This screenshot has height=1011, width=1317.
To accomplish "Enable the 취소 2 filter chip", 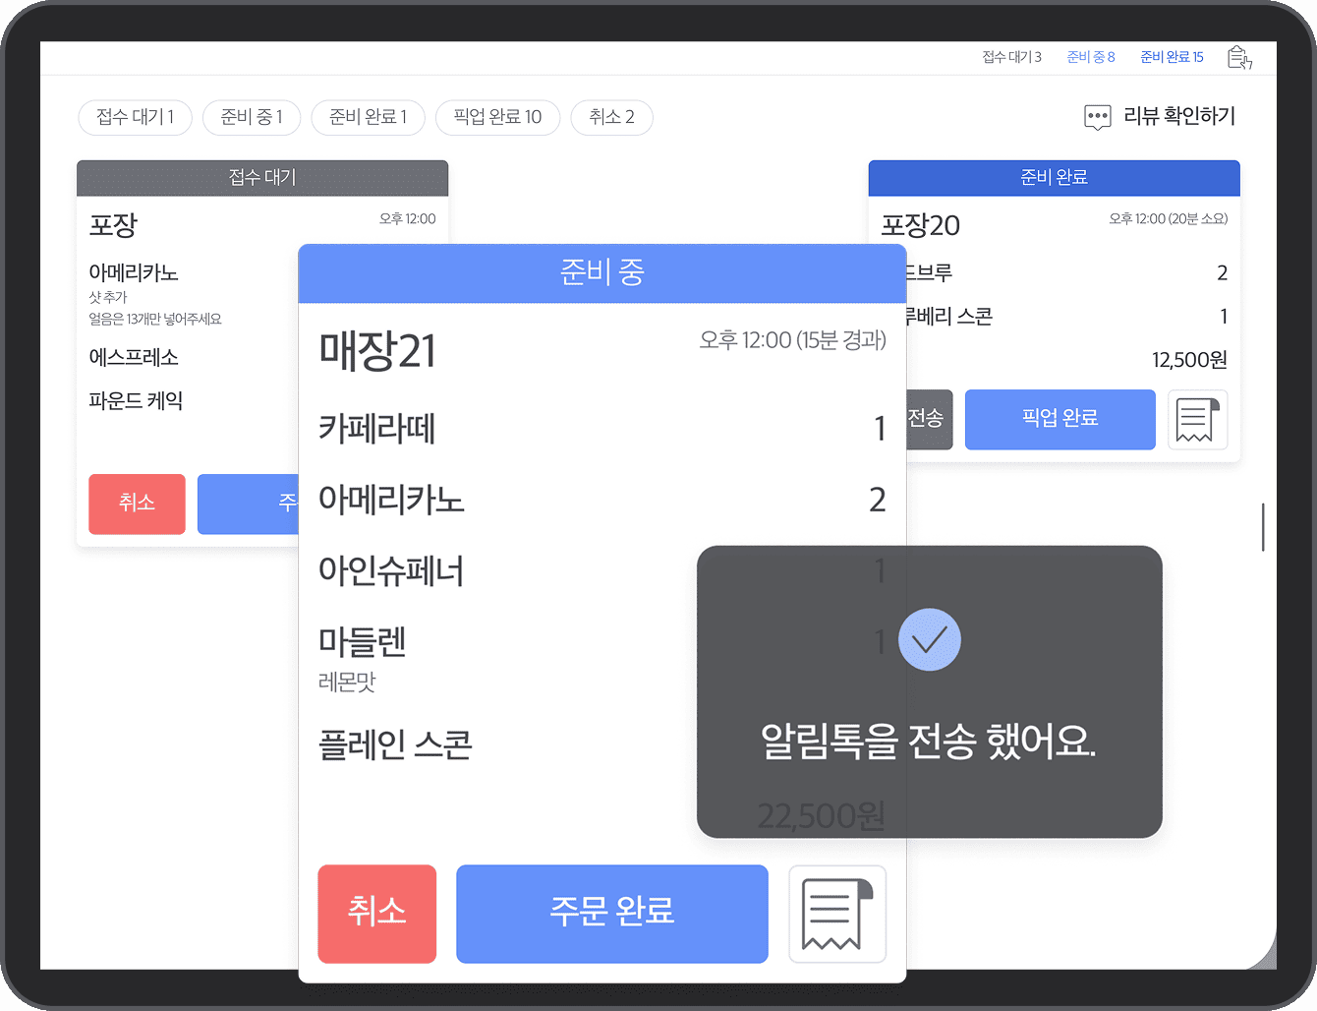I will [x=611, y=117].
